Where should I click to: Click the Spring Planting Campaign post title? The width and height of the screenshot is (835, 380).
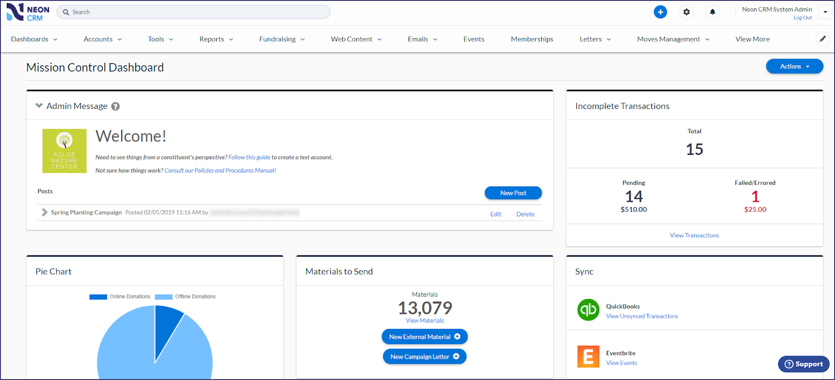click(86, 213)
